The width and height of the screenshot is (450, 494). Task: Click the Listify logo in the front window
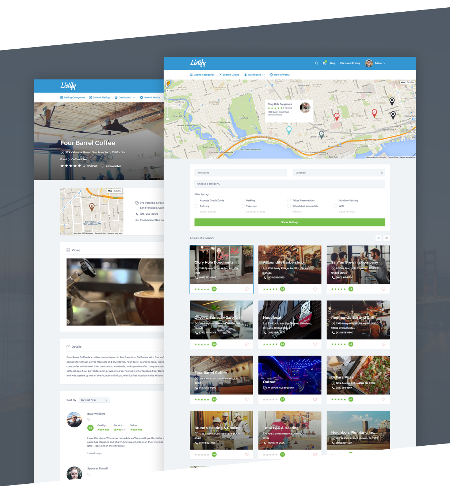pos(198,63)
